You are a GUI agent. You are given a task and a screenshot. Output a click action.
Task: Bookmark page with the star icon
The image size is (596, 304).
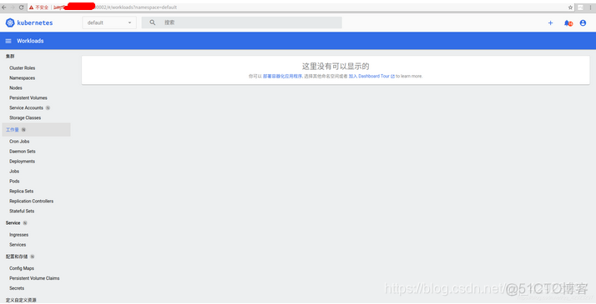[x=570, y=7]
